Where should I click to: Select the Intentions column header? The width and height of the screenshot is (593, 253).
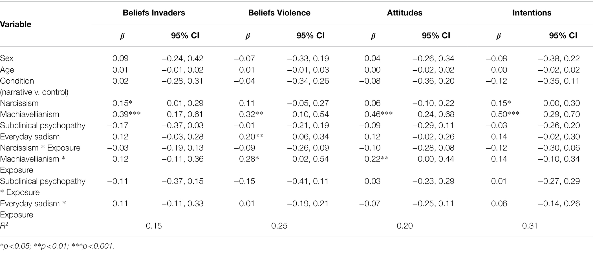(x=532, y=13)
